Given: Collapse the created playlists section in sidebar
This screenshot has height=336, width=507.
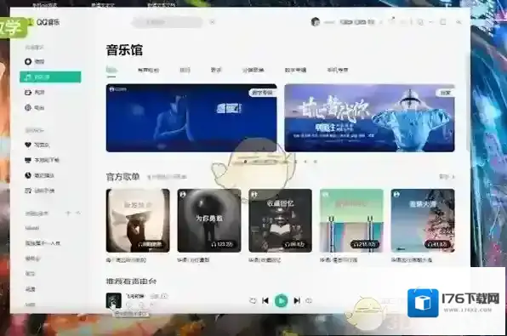Looking at the screenshot, I should pyautogui.click(x=78, y=214).
